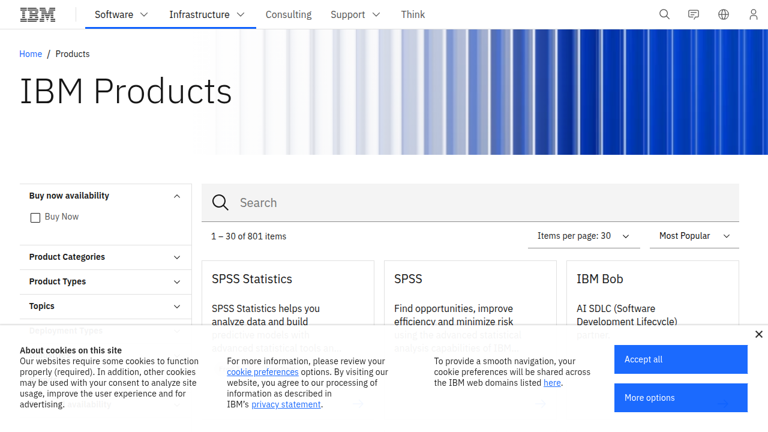Expand the Product Categories filter

click(x=106, y=257)
